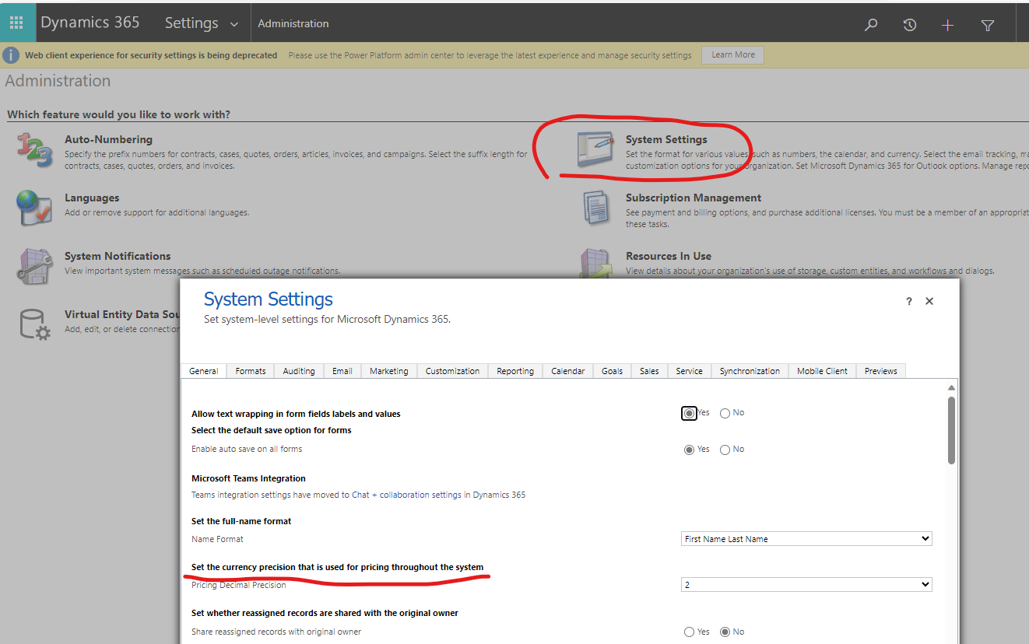The image size is (1029, 644).
Task: Switch to the Marketing tab
Action: coord(389,371)
